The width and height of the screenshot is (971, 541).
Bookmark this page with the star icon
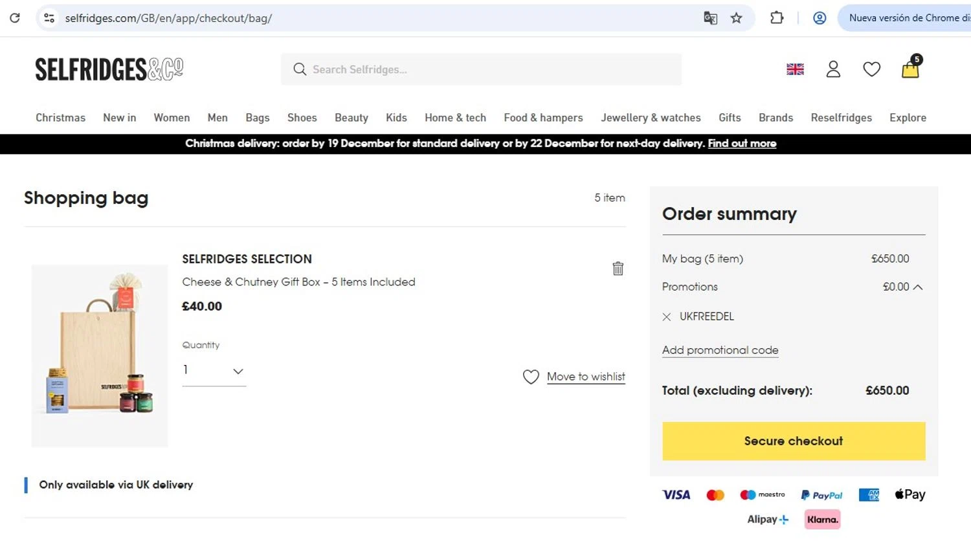pos(737,18)
